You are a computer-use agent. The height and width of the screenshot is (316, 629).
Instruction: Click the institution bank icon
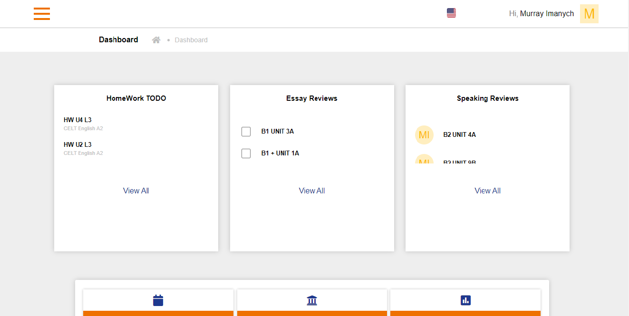pyautogui.click(x=311, y=300)
